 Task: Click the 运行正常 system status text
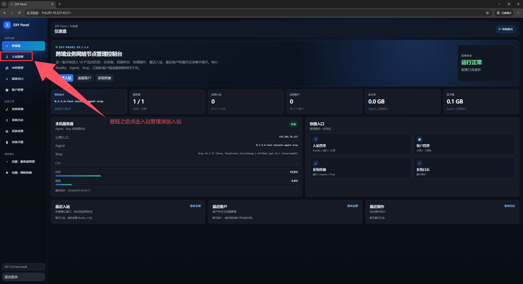tap(471, 63)
